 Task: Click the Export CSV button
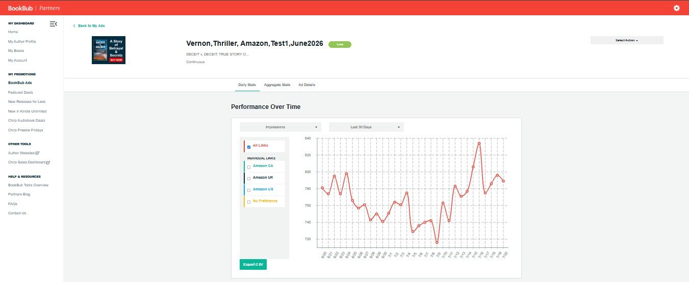coord(253,265)
